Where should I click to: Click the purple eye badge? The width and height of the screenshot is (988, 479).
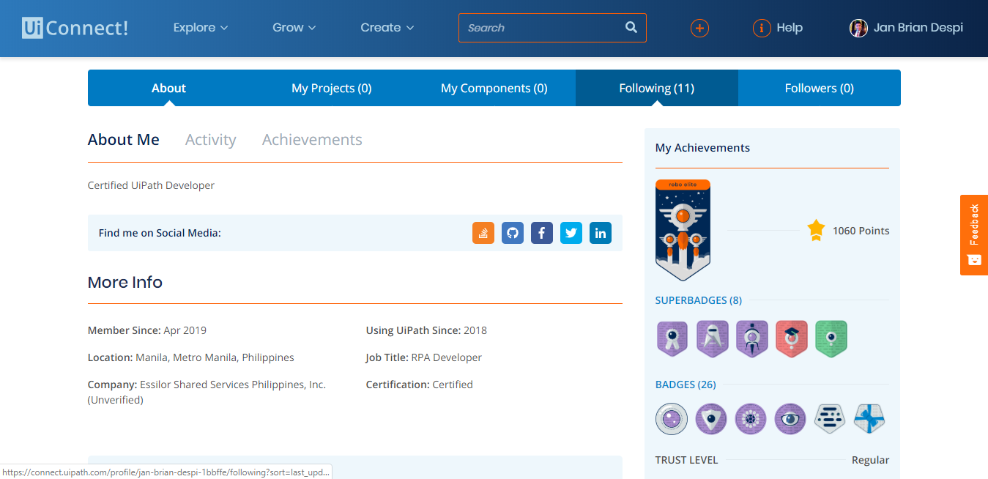[x=790, y=419]
